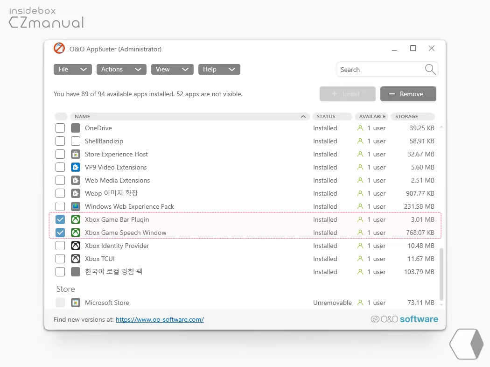The image size is (490, 367).
Task: Click the user icon in Xbox Identity Provider row
Action: click(x=360, y=246)
